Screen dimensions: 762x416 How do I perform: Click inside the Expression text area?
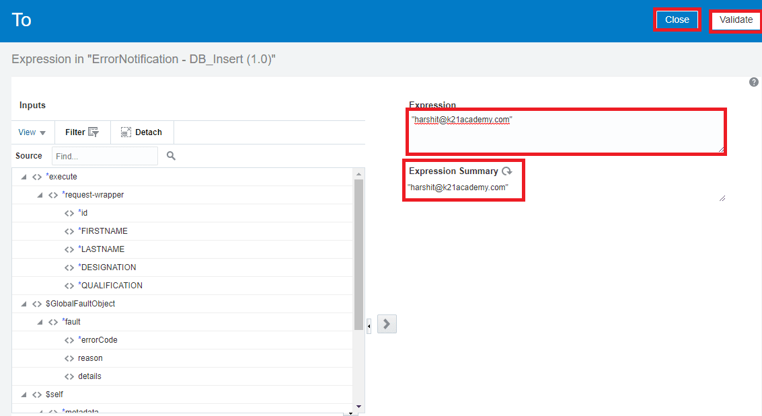[x=565, y=131]
